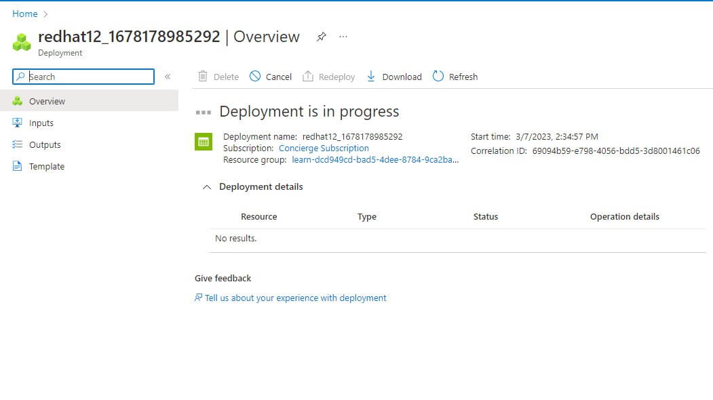Click the Download button label
The image size is (713, 400).
click(402, 77)
